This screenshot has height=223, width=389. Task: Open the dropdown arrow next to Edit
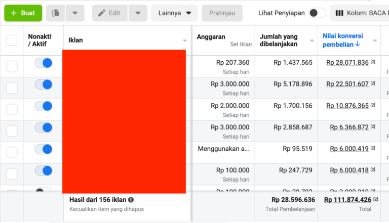click(x=138, y=13)
